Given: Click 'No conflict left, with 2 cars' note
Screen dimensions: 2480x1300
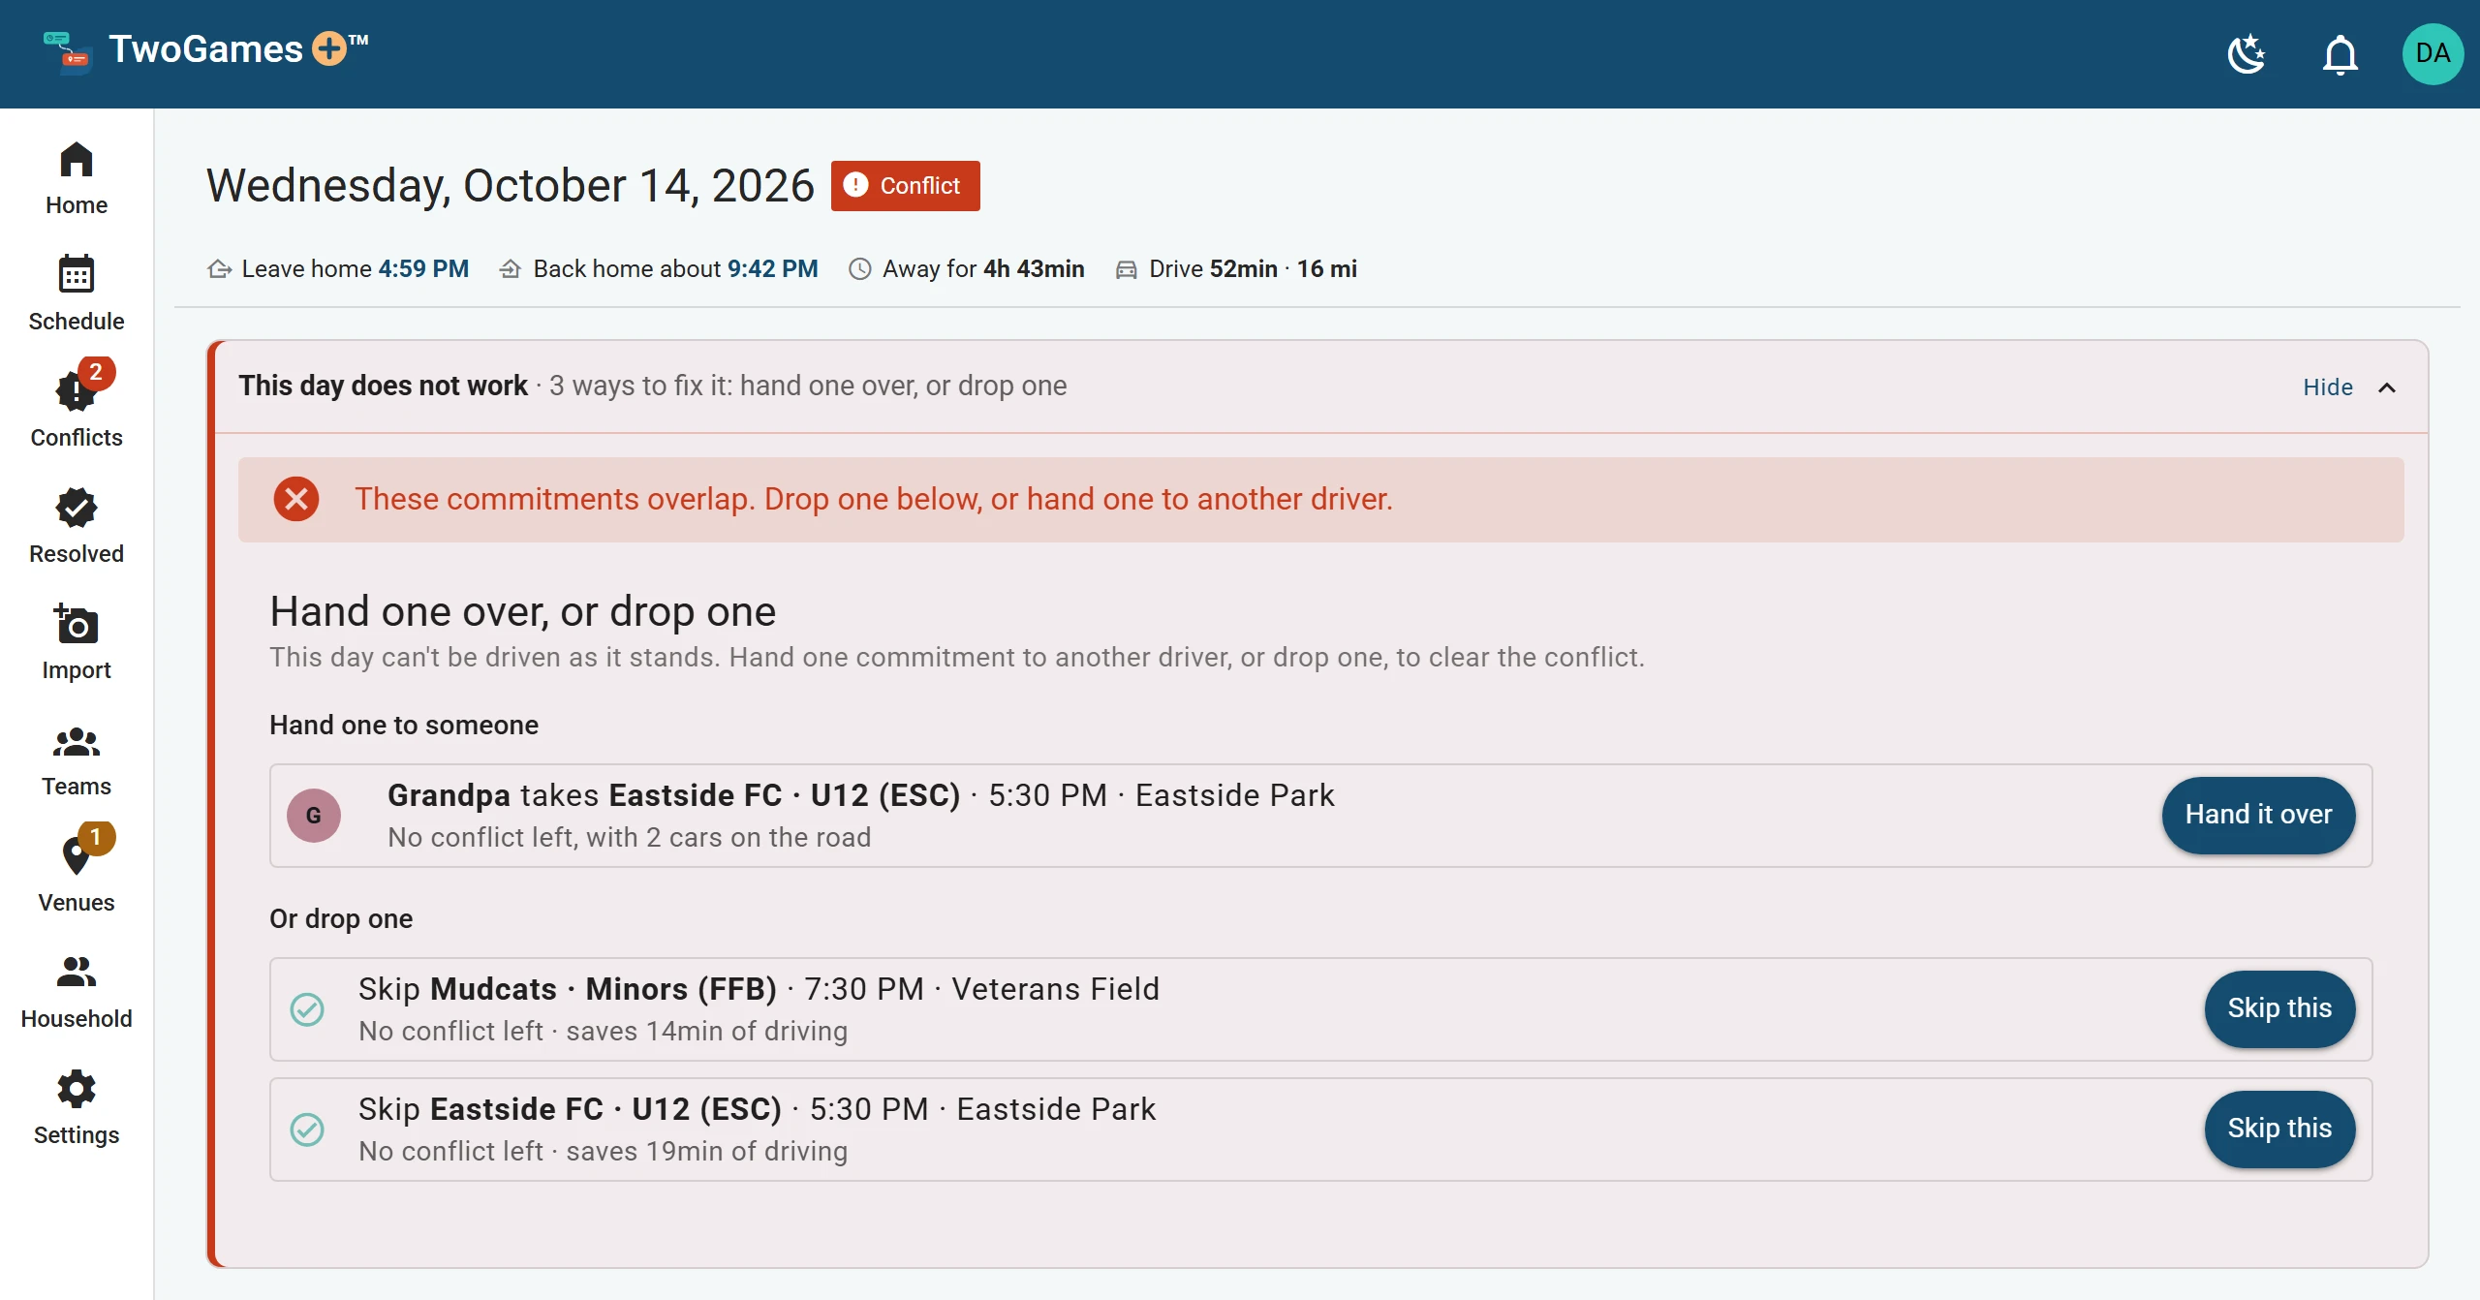Looking at the screenshot, I should pos(630,838).
